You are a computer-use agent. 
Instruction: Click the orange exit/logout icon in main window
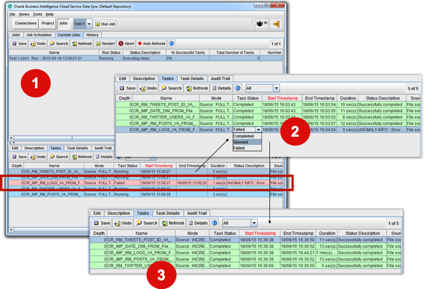pos(276,24)
